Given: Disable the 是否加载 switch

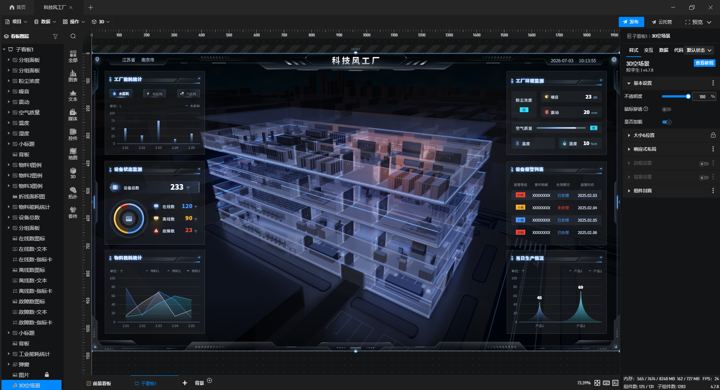Looking at the screenshot, I should [666, 122].
